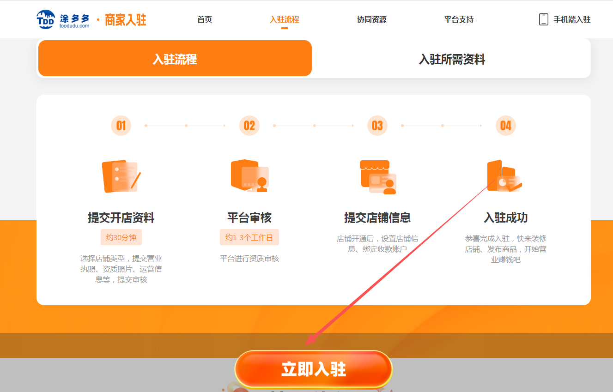Image resolution: width=613 pixels, height=392 pixels.
Task: Click the step 02 circle badge
Action: point(249,126)
